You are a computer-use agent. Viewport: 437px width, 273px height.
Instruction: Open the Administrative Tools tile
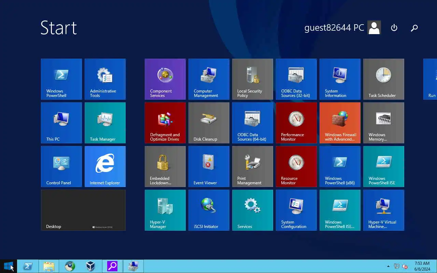tap(105, 79)
